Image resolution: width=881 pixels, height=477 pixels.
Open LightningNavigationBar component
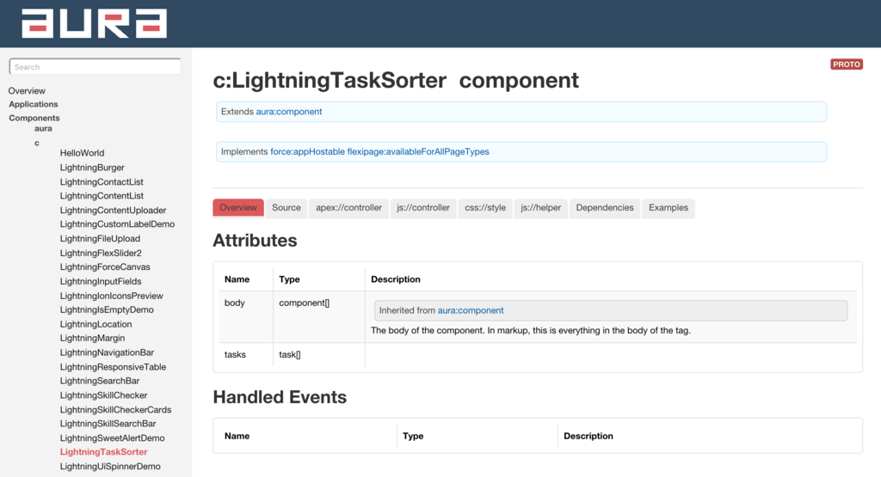(x=107, y=352)
